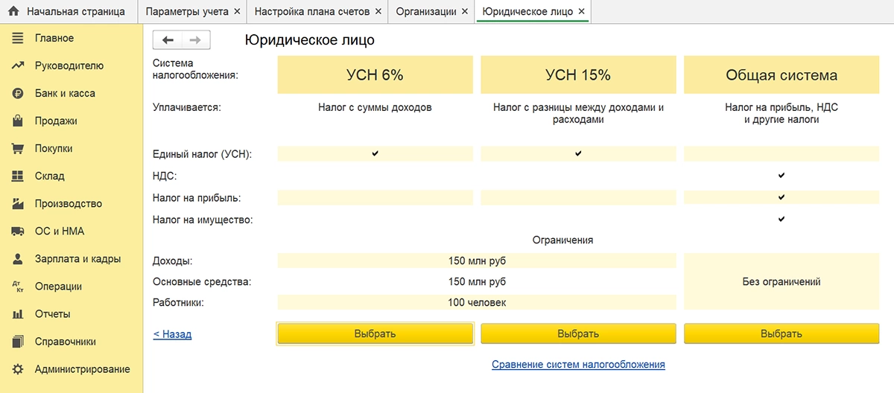
Task: Open the Склад warehouse icon
Action: (x=18, y=176)
